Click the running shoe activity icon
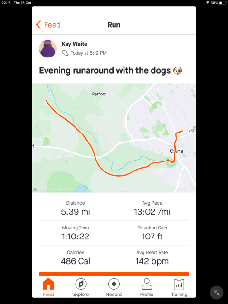 (x=65, y=53)
